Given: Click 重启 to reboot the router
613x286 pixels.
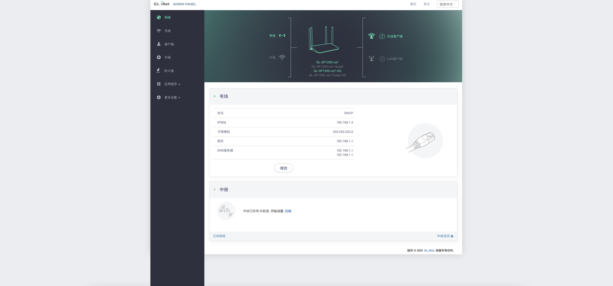Looking at the screenshot, I should tap(413, 4).
